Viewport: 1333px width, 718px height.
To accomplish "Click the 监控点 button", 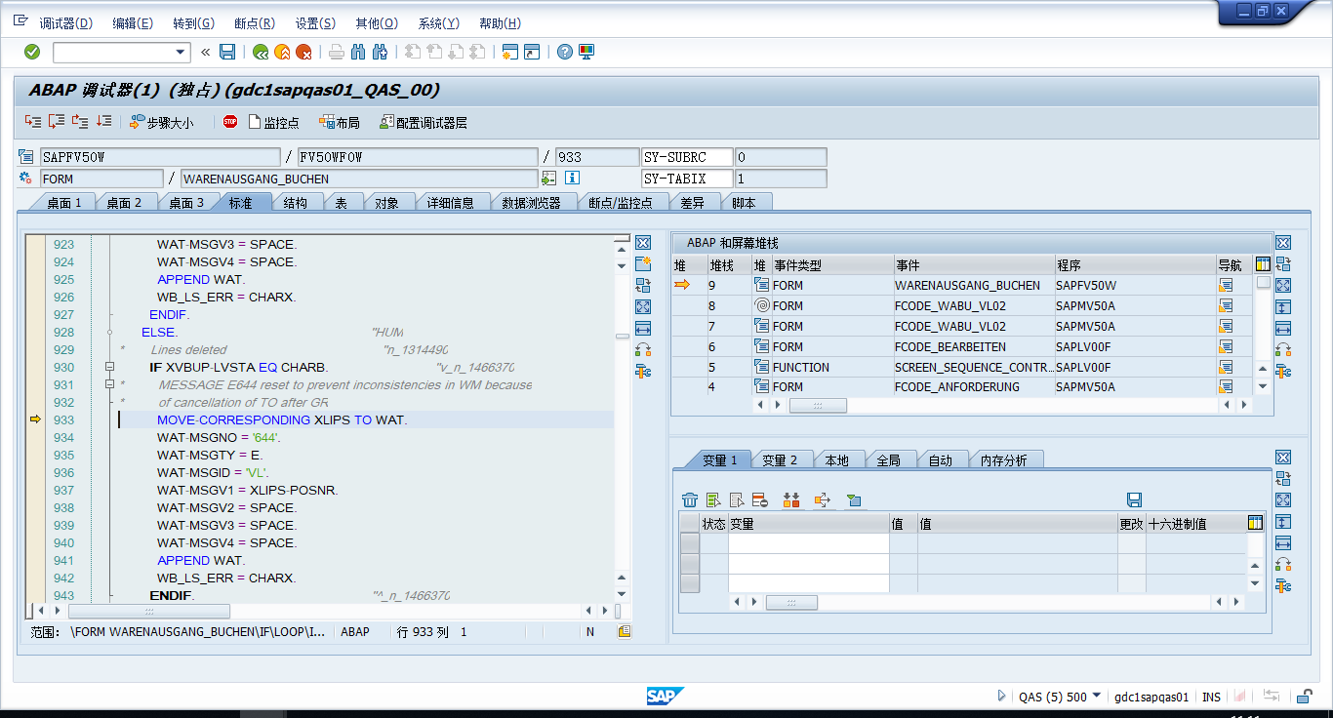I will click(274, 123).
